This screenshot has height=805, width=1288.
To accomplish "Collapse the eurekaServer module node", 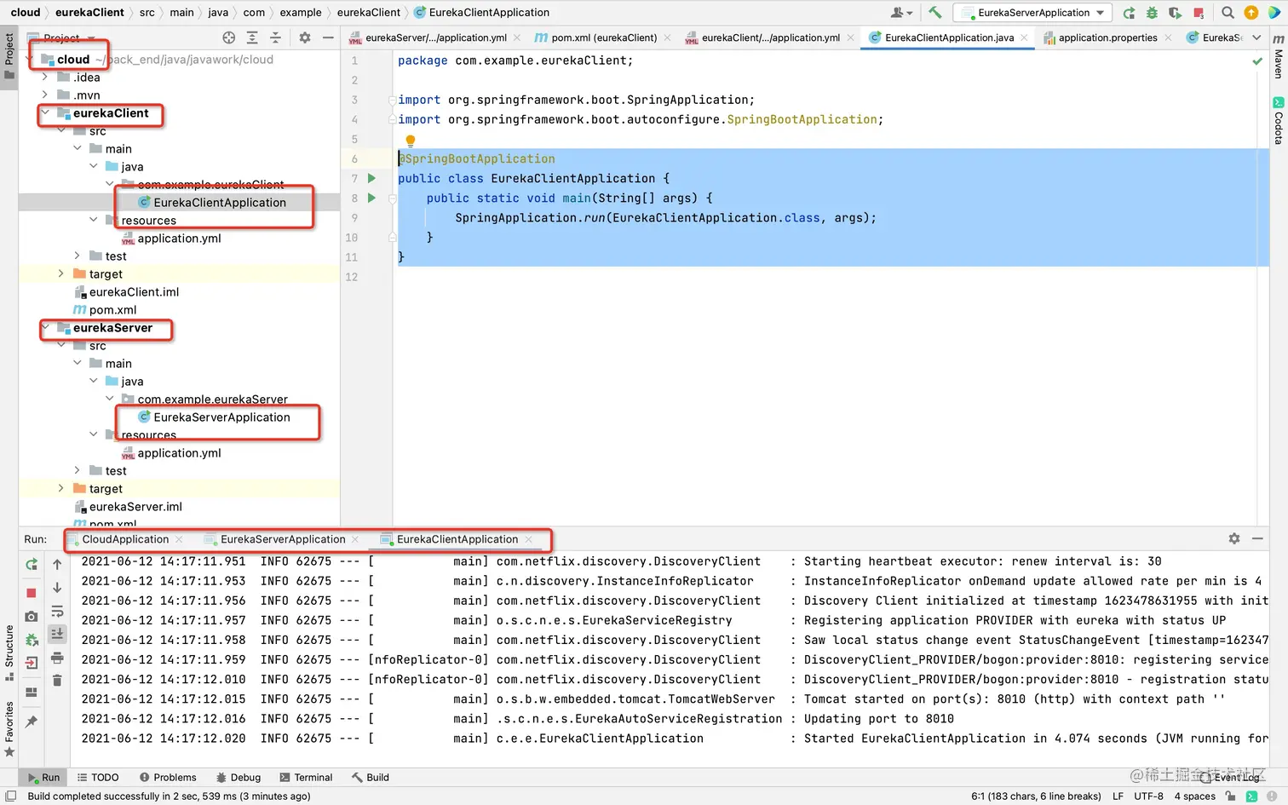I will [45, 328].
